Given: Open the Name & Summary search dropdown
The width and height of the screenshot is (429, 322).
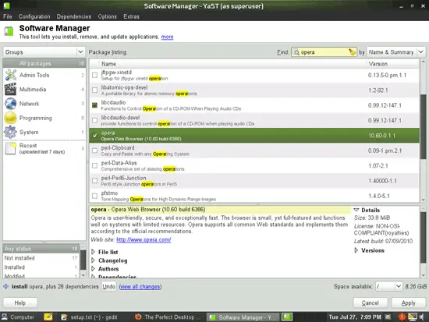Looking at the screenshot, I should point(395,52).
